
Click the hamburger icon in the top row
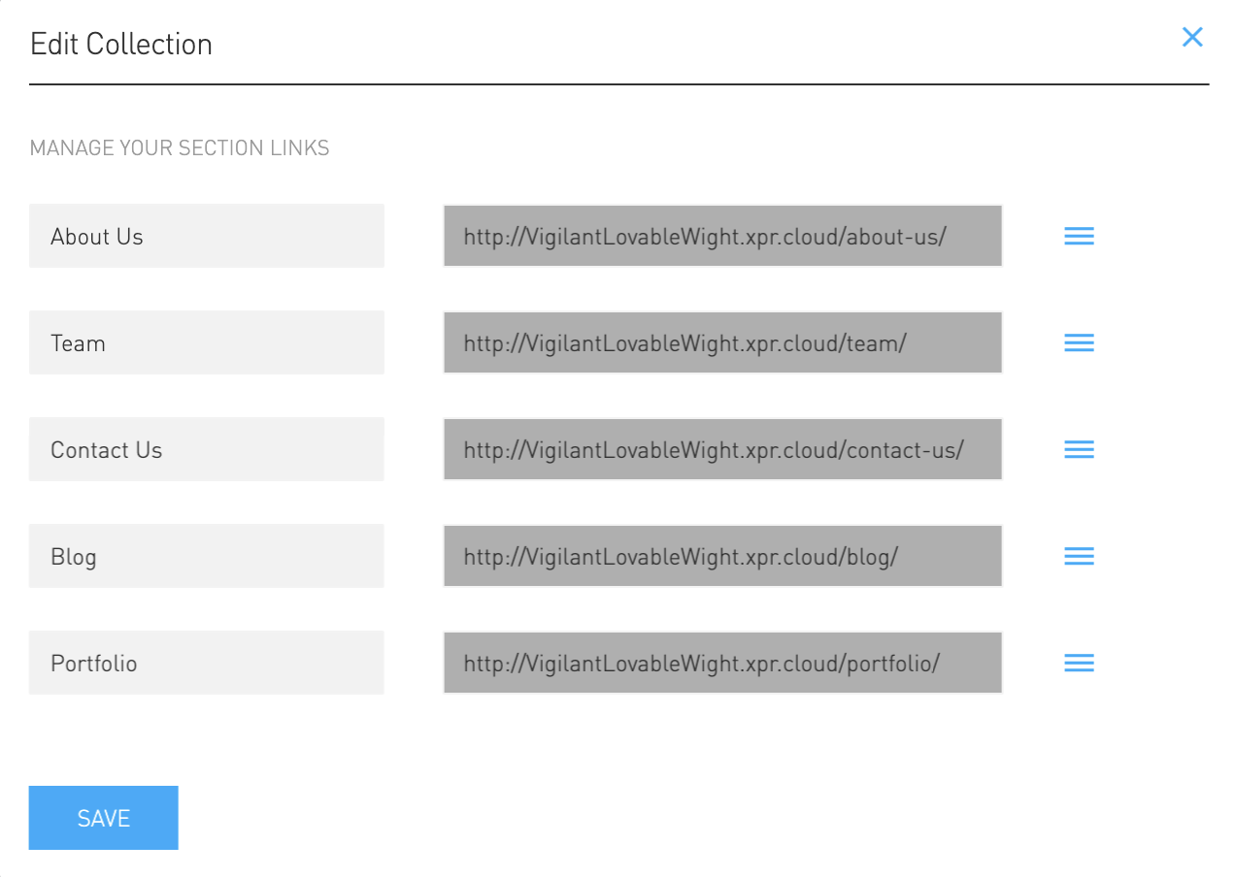coord(1079,236)
